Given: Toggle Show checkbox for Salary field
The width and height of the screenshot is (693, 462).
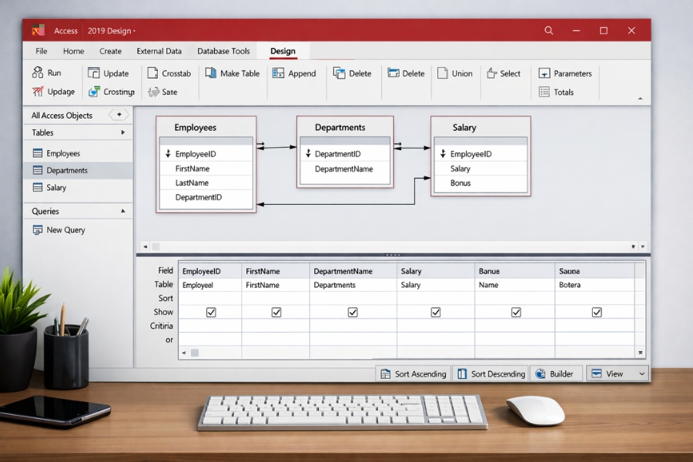Looking at the screenshot, I should click(435, 312).
